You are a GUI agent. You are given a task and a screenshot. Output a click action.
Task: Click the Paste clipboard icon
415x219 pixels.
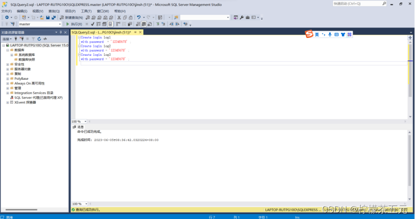[130, 17]
